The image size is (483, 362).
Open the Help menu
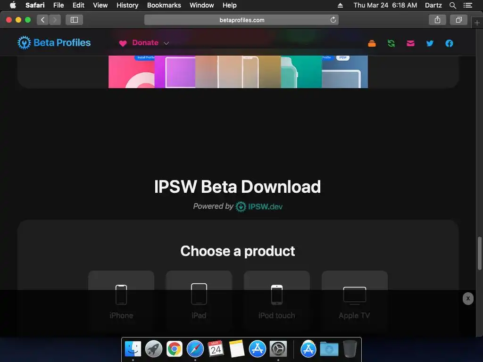click(x=230, y=5)
